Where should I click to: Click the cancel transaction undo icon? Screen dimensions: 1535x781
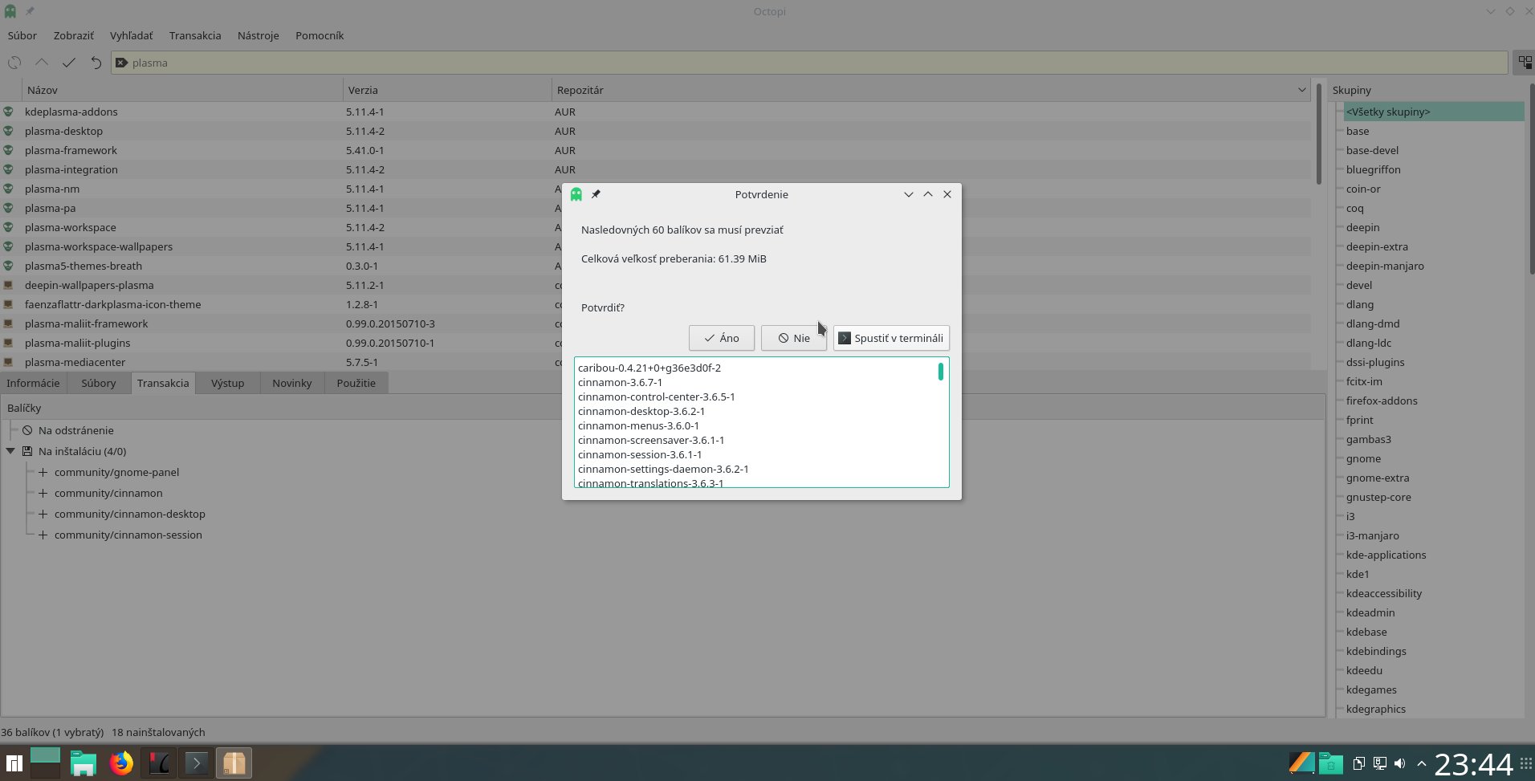[x=96, y=63]
